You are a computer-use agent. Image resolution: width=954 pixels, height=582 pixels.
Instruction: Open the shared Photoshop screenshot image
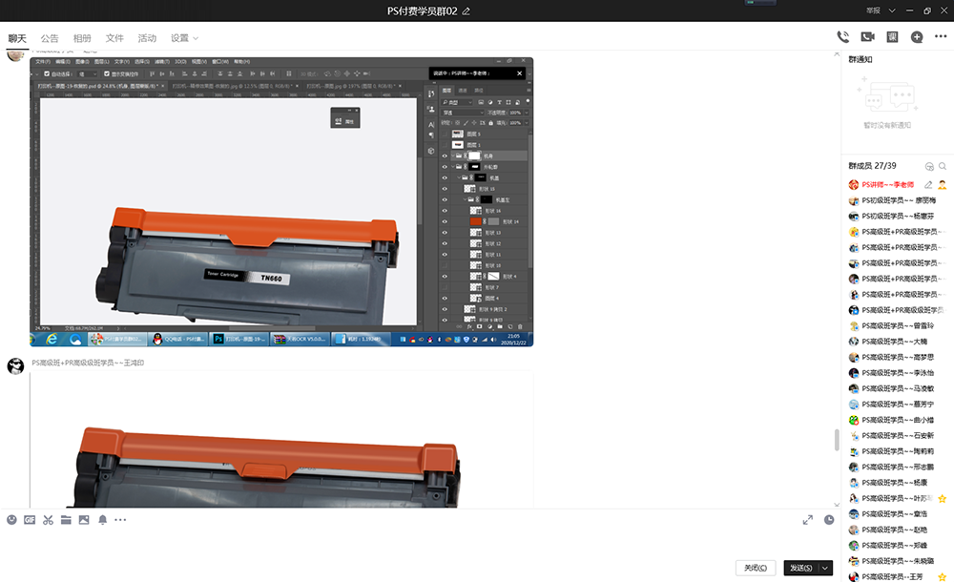point(280,202)
